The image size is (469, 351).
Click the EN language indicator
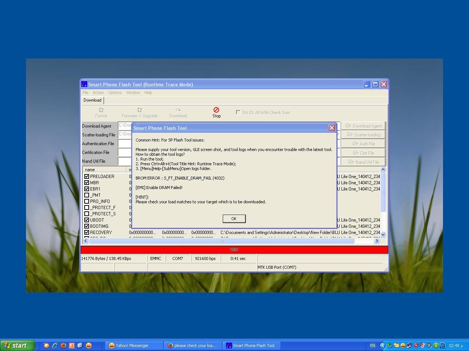click(x=373, y=346)
